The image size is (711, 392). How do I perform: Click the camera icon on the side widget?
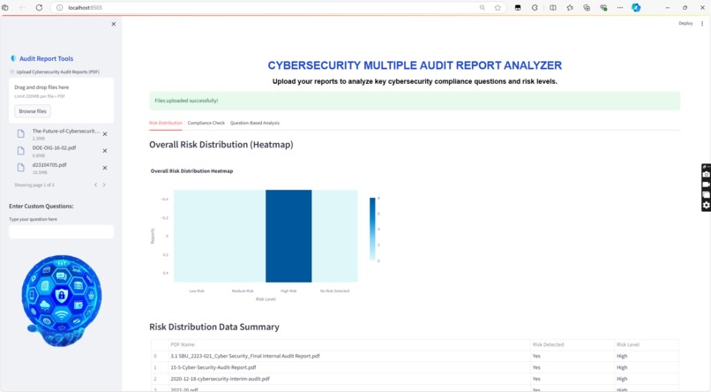point(706,175)
